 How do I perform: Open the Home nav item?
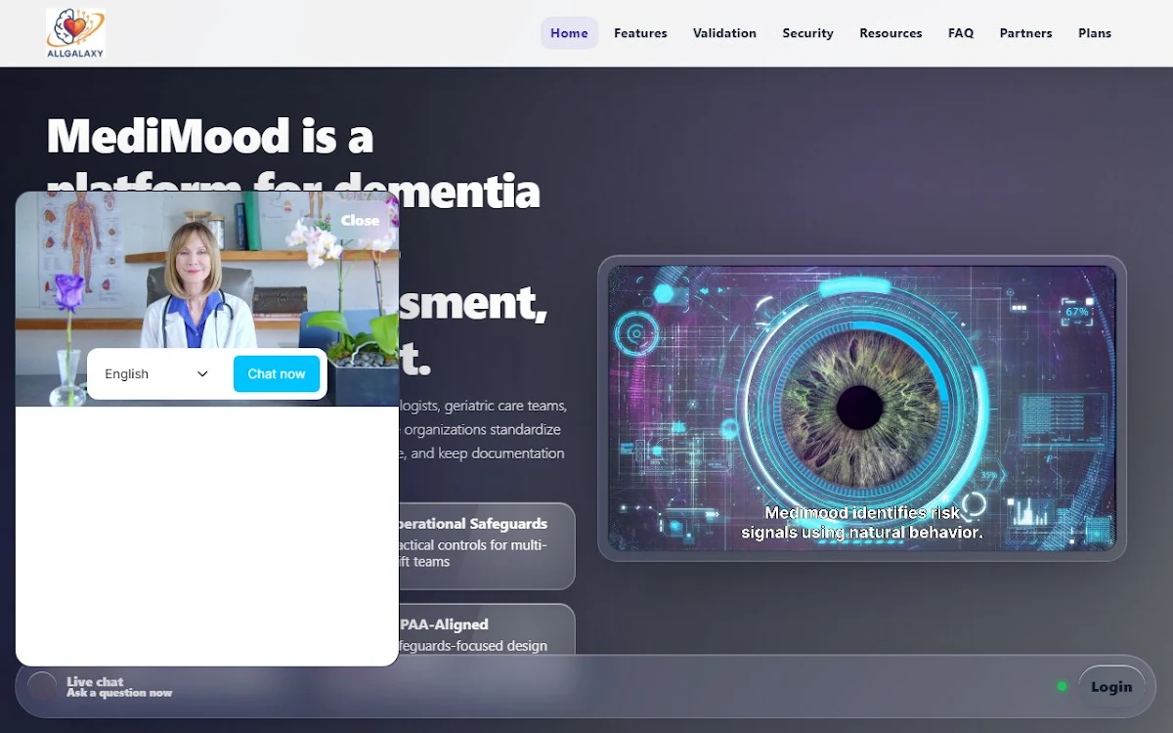[x=569, y=33]
